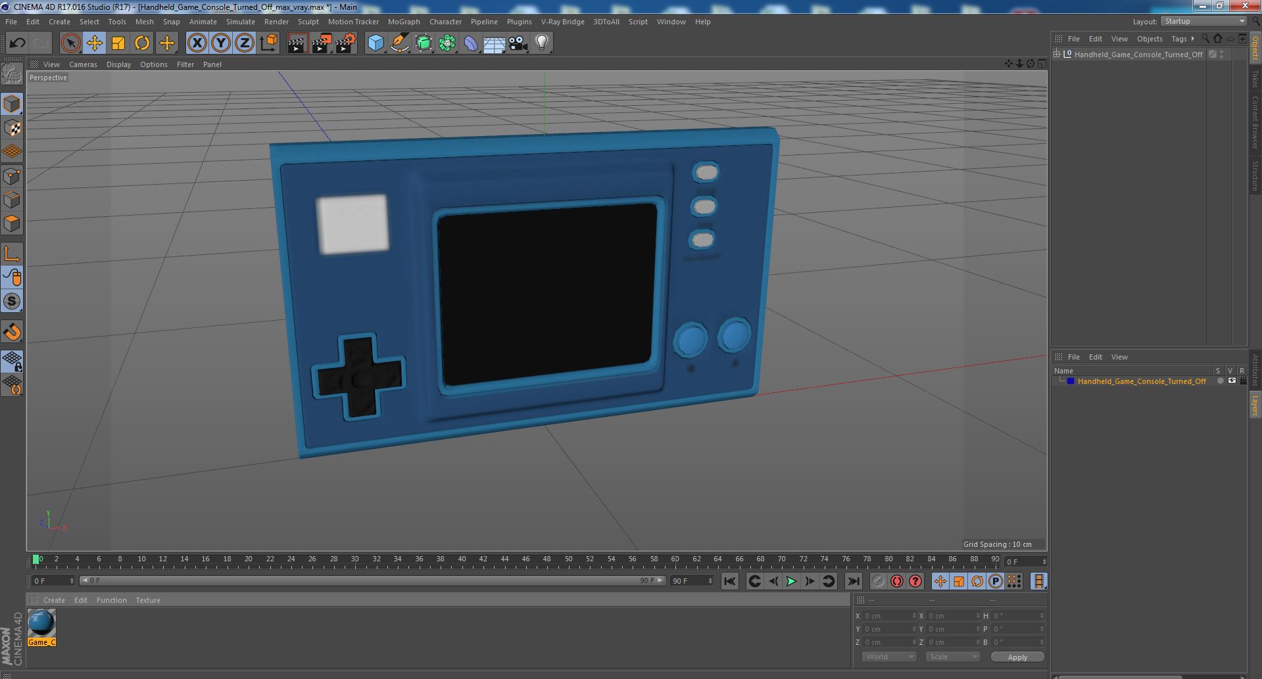Add a Light object
The image size is (1262, 679).
pos(542,43)
